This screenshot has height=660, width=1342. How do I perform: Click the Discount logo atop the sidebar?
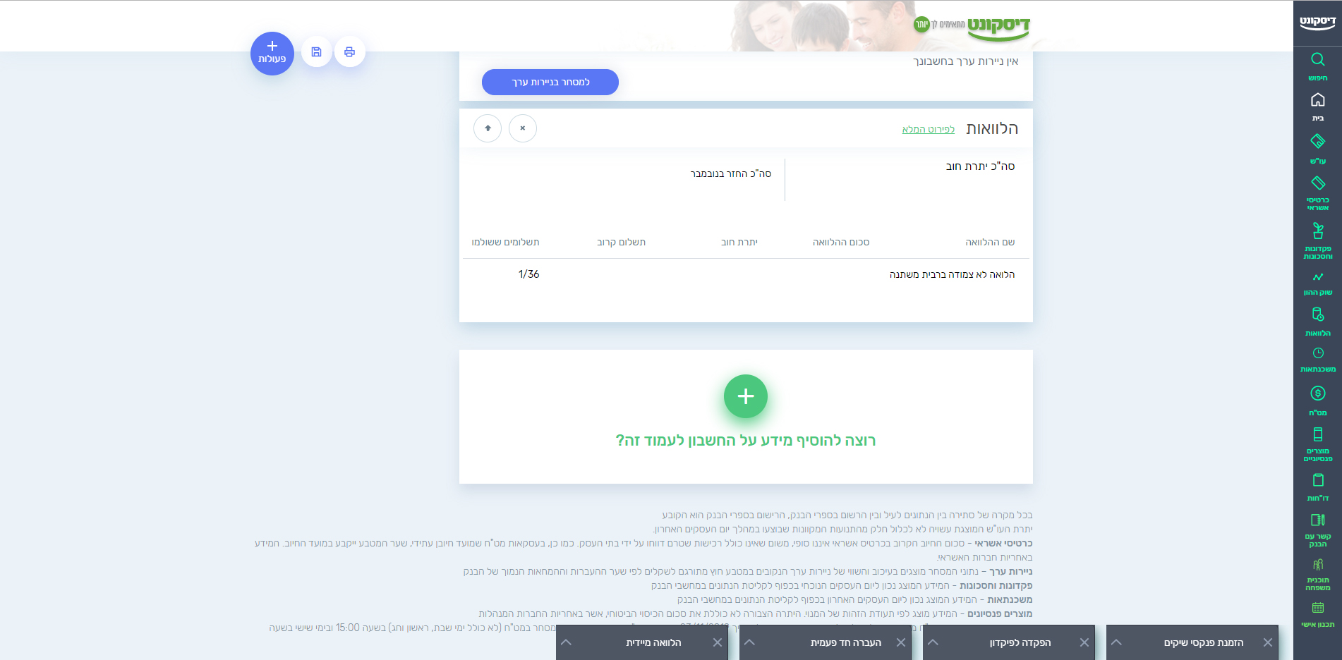click(x=1317, y=23)
